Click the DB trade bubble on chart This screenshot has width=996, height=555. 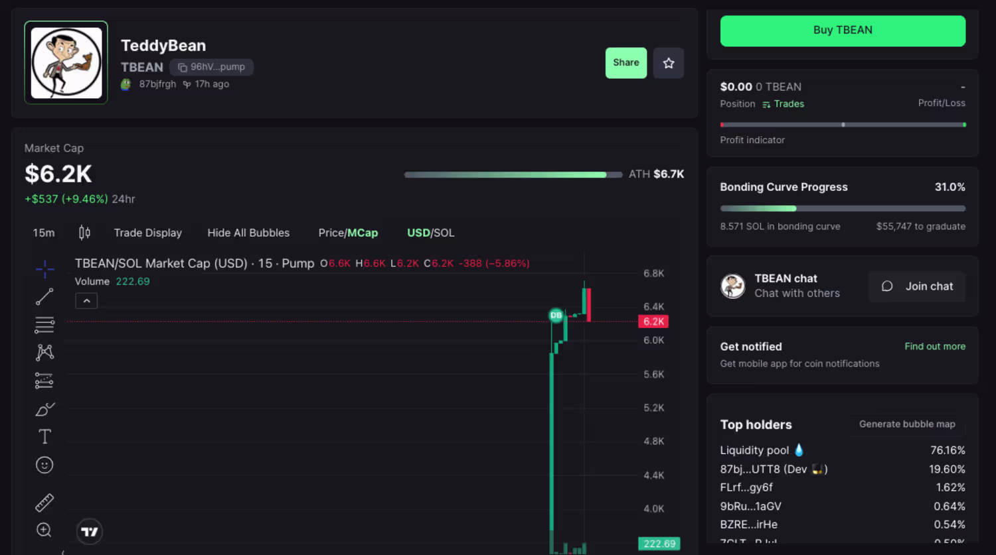[x=556, y=316]
